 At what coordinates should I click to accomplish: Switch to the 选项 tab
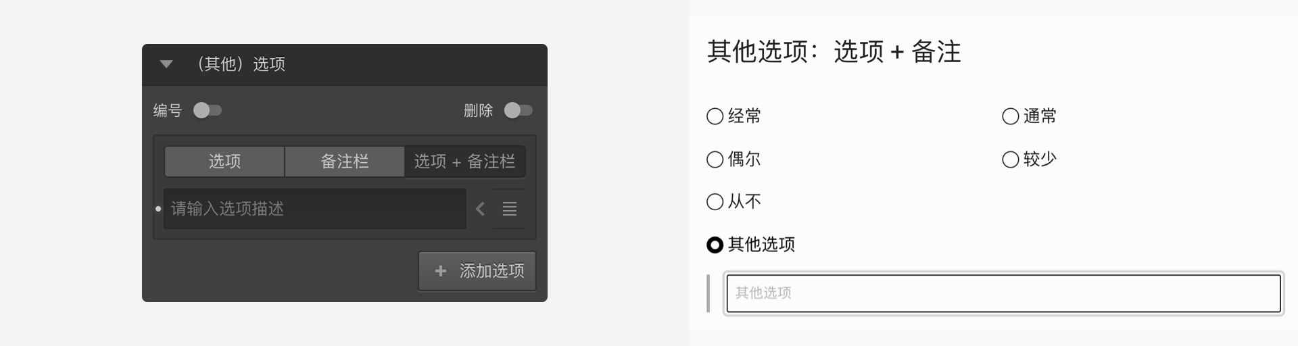click(224, 162)
